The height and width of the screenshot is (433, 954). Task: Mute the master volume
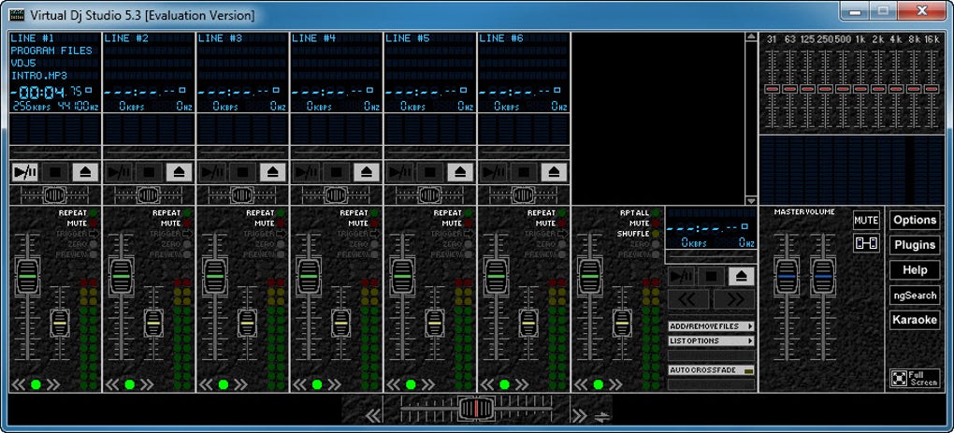pyautogui.click(x=866, y=220)
